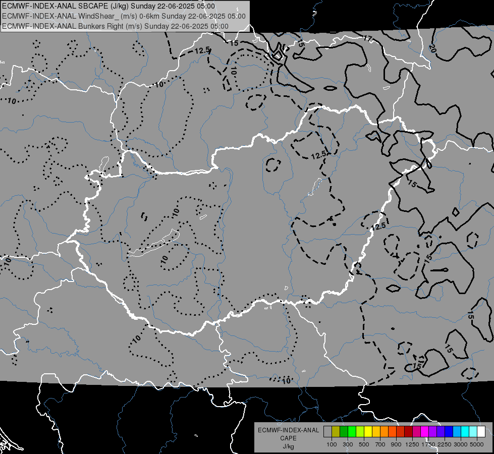The image size is (494, 454).
Task: Select the dark red legend swatch
Action: pos(408,432)
